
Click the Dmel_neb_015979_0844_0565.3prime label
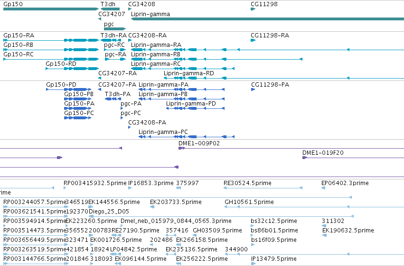pos(176,221)
